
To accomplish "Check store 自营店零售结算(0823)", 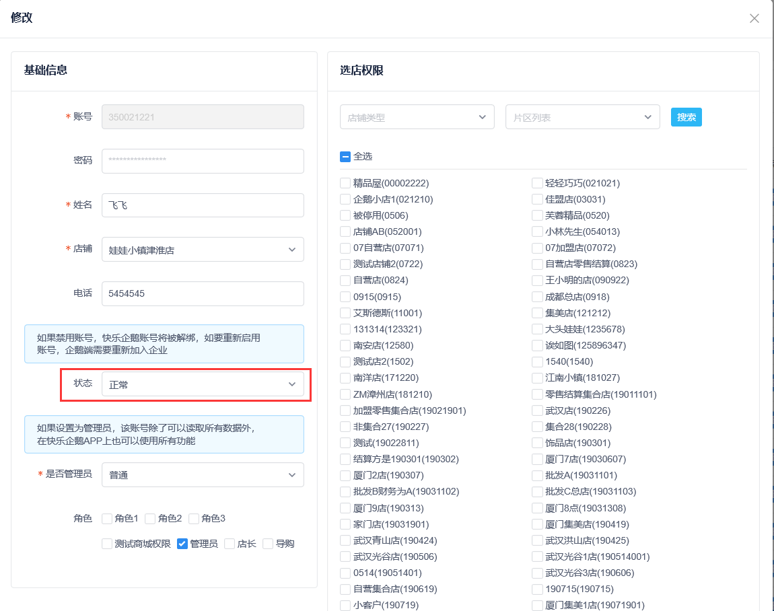I will (x=537, y=264).
